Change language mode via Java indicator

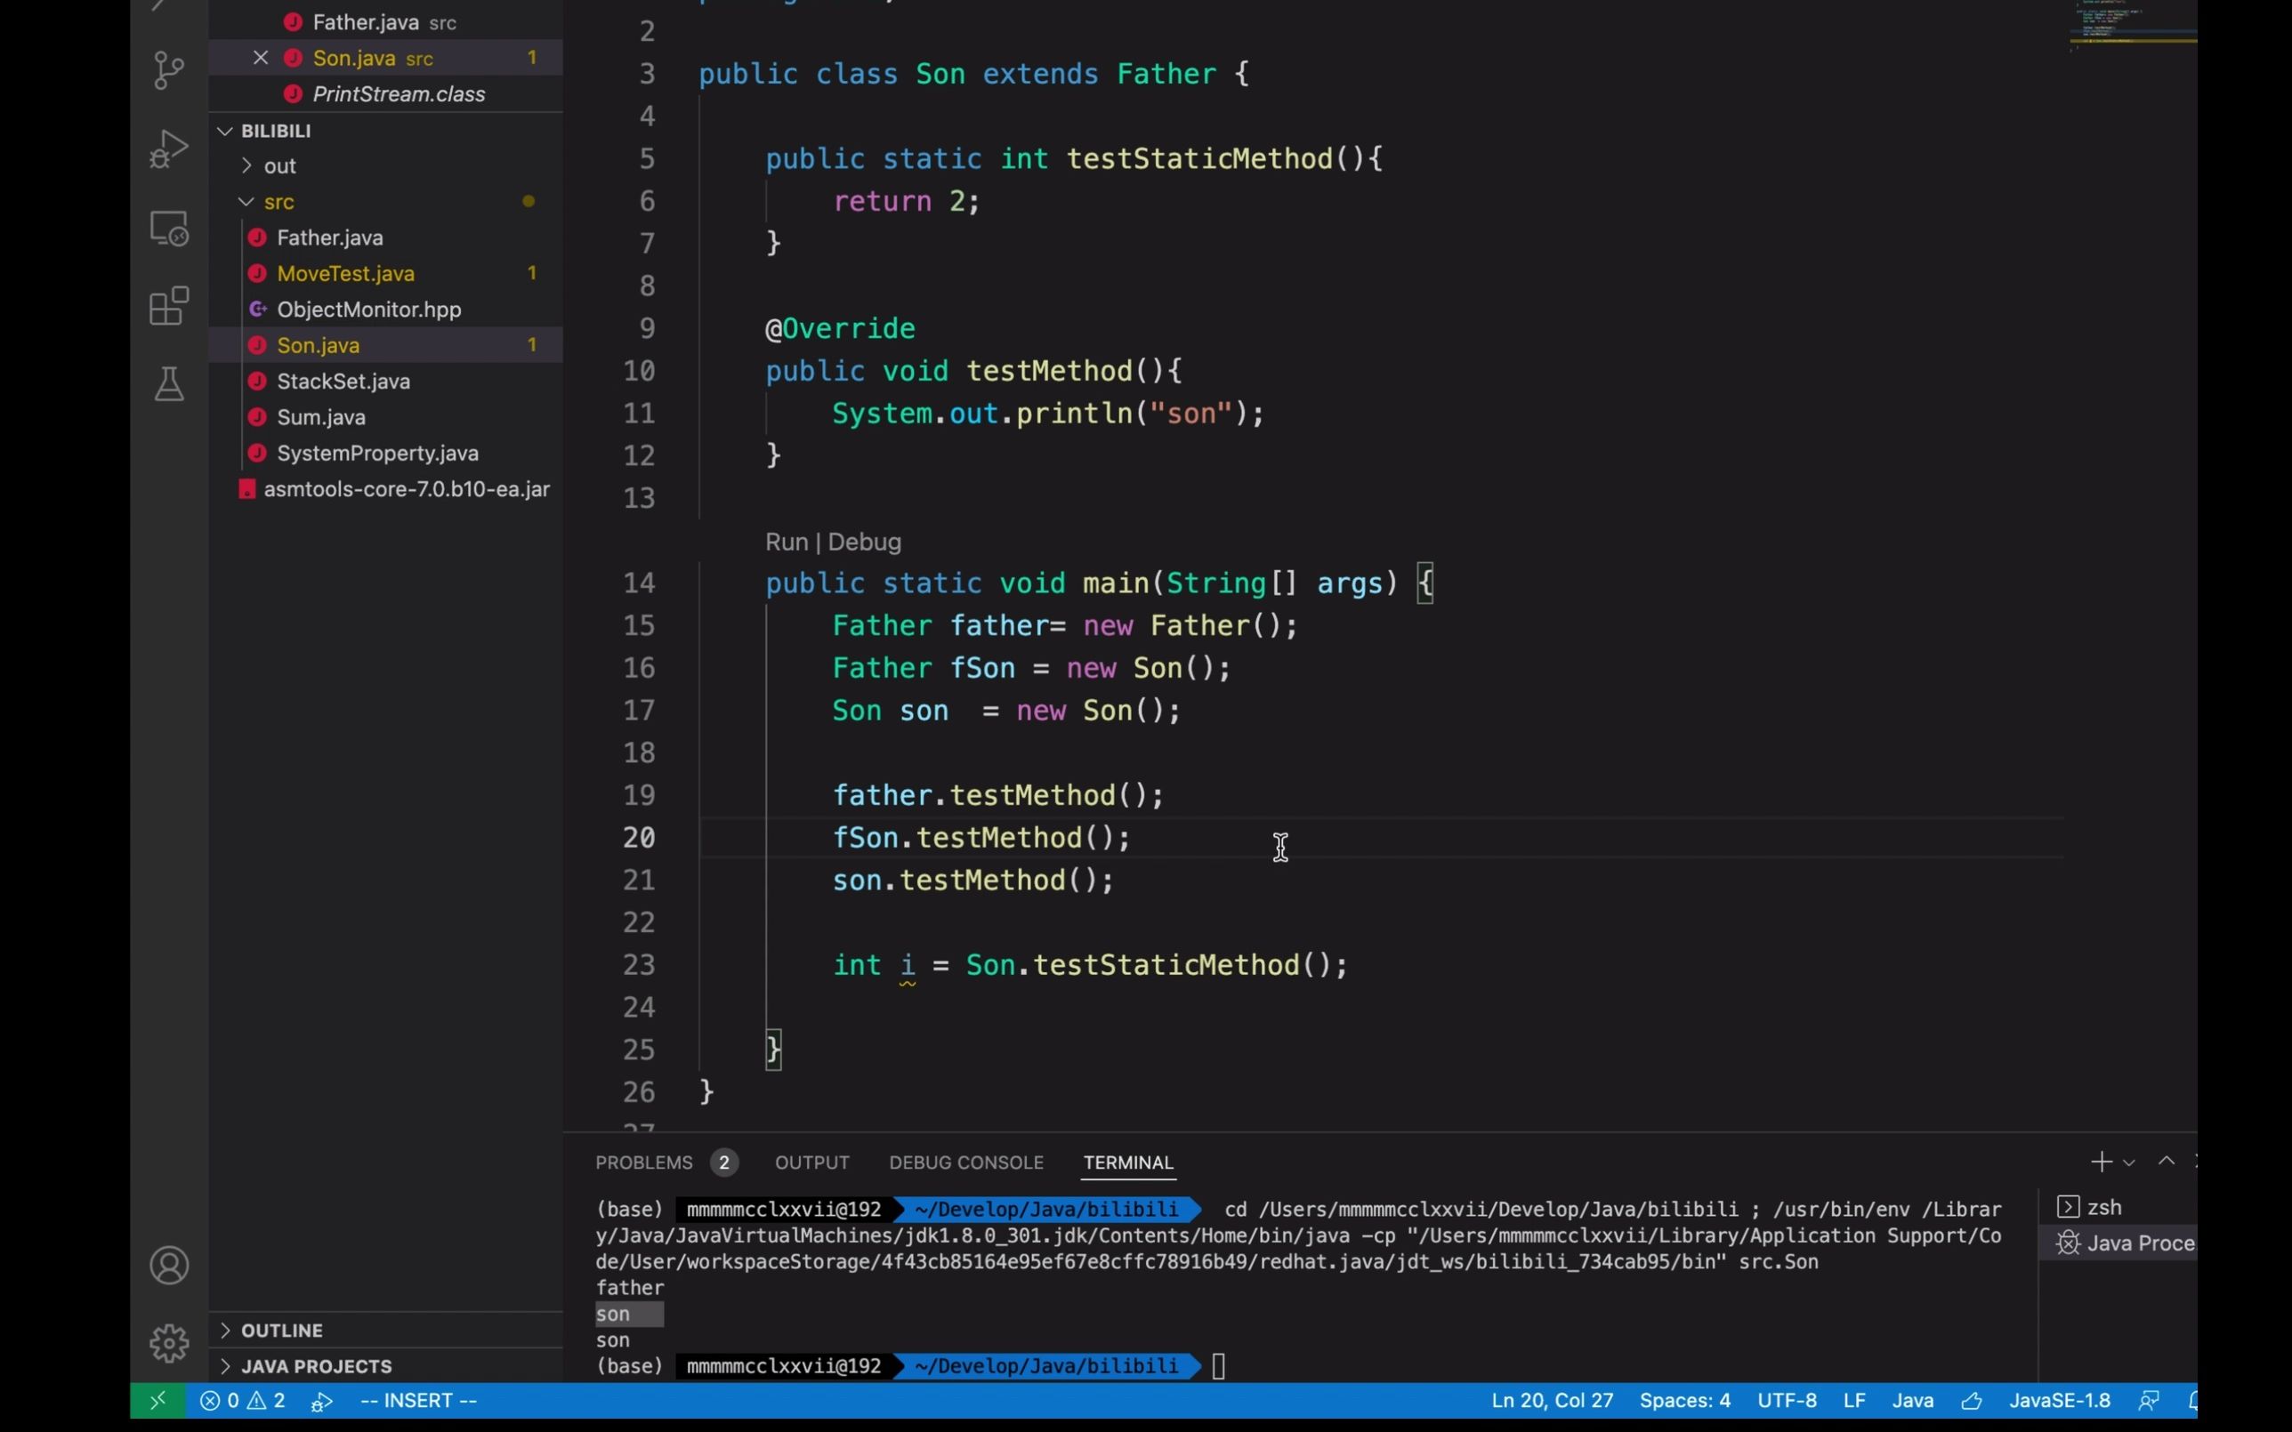tap(1912, 1400)
